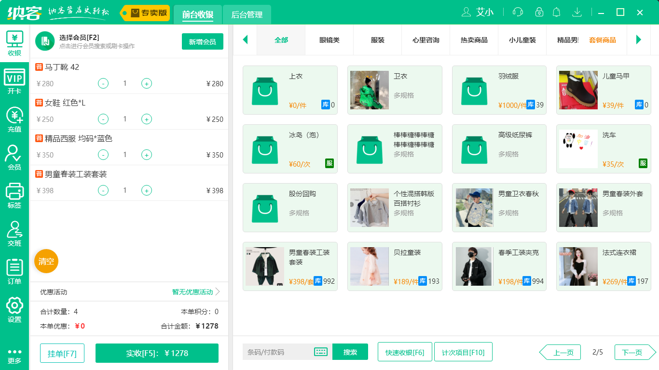Image resolution: width=659 pixels, height=370 pixels.
Task: Click 新增会员 to add a member
Action: pos(203,41)
